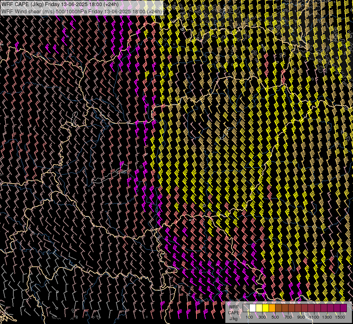Click the legend value 900

pos(301,317)
